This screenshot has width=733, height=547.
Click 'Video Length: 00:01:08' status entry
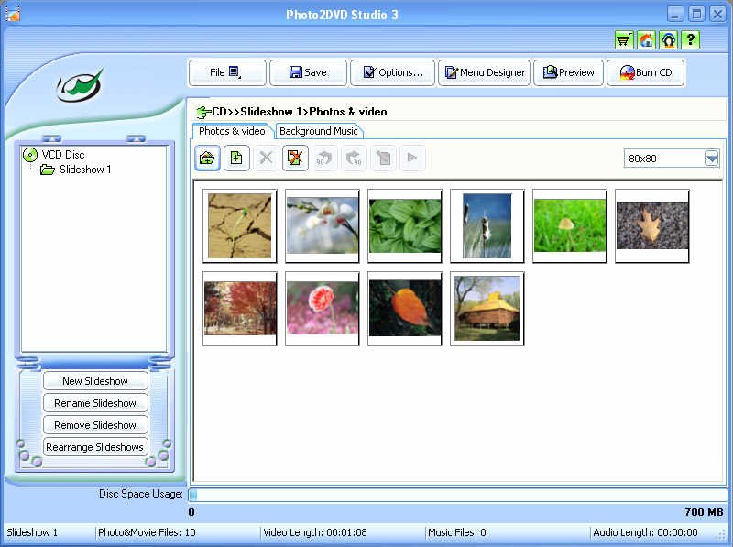point(315,532)
